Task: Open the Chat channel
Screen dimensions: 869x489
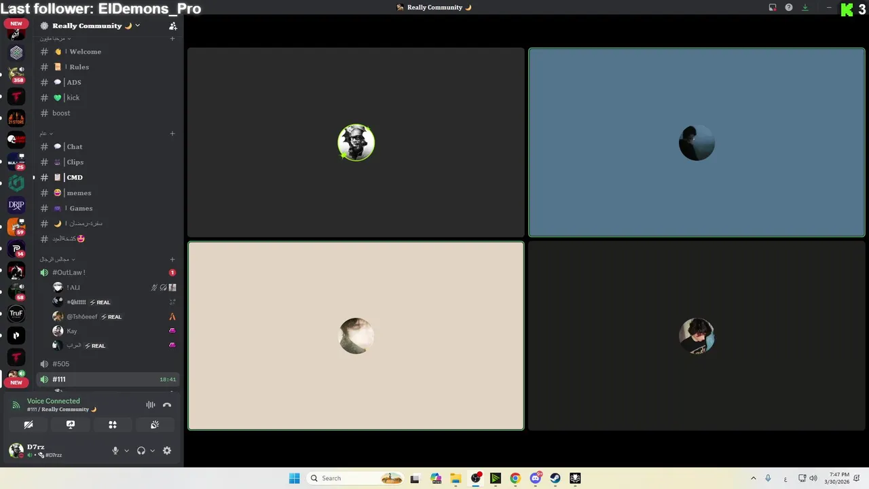Action: pyautogui.click(x=107, y=147)
